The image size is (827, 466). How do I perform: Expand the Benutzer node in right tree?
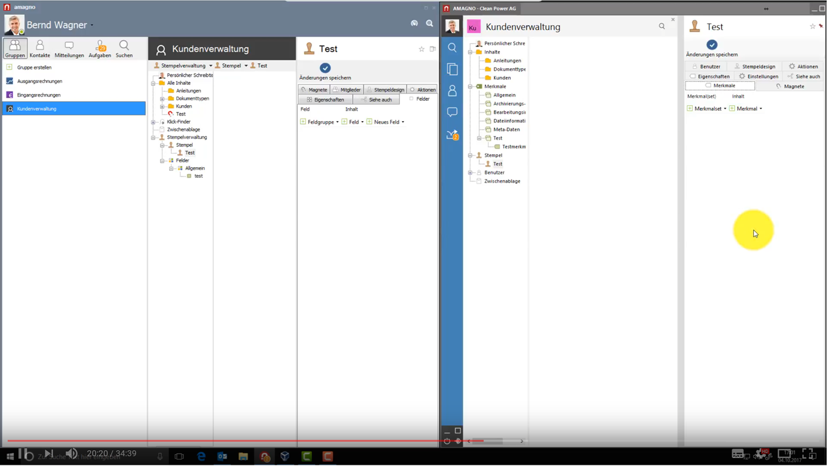click(x=470, y=173)
